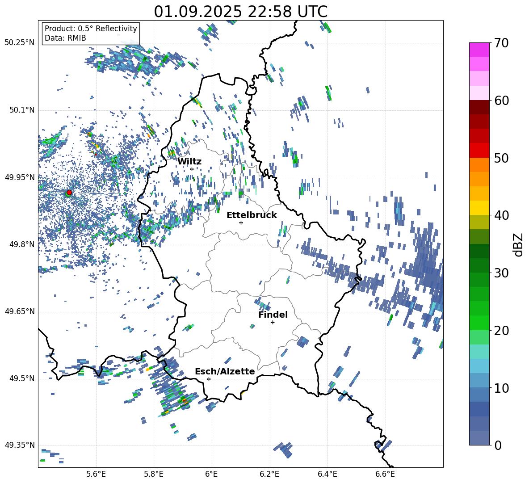Click the 0 colorbar tick label

click(498, 445)
